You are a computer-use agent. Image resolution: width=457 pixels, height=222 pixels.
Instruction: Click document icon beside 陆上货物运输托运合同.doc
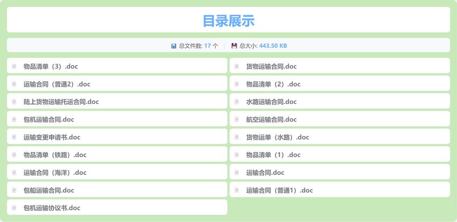[14, 102]
